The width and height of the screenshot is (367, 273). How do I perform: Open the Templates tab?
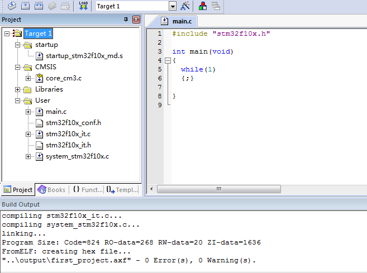coord(122,190)
